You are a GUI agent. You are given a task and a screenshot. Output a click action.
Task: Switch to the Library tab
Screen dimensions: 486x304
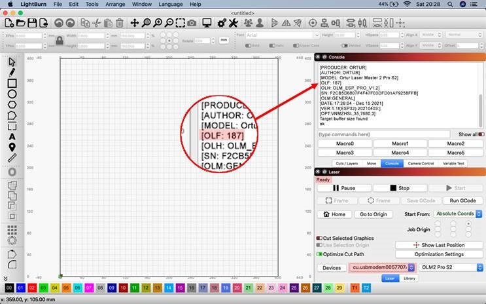point(409,278)
